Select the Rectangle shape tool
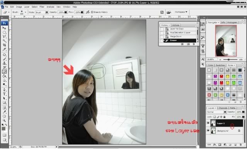The width and height of the screenshot is (247, 149). pyautogui.click(x=4, y=103)
